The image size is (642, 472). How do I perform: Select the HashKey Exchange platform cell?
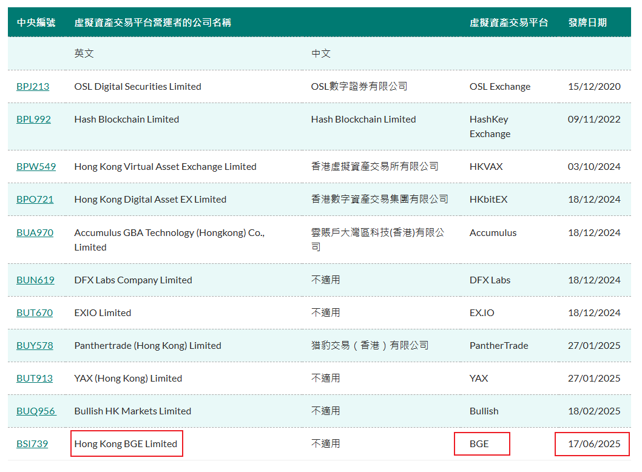pyautogui.click(x=490, y=127)
